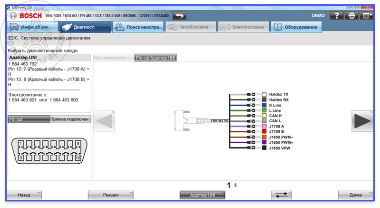Click the DEMO label in header
Screen dimensions: 380x208
[318, 16]
